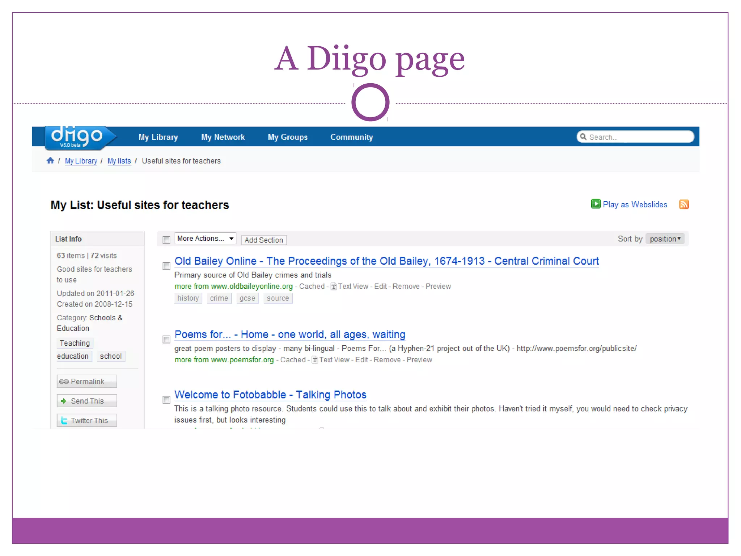Select the crime tag
The height and width of the screenshot is (556, 741).
pos(219,298)
